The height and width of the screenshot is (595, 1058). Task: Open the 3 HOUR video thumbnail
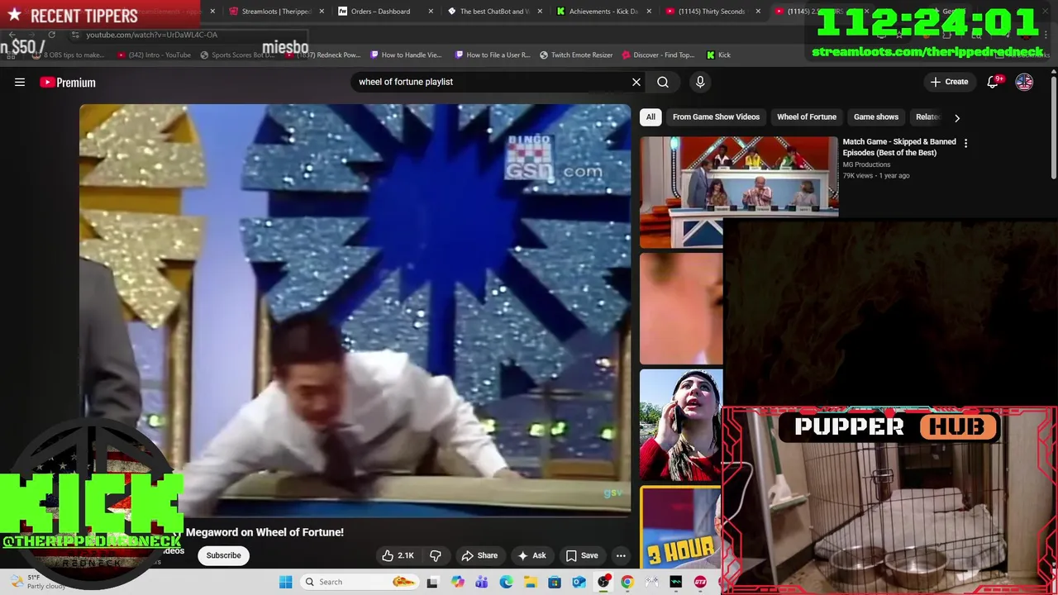pyautogui.click(x=681, y=529)
